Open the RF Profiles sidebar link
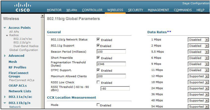 [x=17, y=67]
